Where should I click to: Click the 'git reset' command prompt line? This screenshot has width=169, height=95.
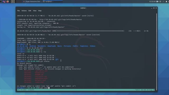33,88
